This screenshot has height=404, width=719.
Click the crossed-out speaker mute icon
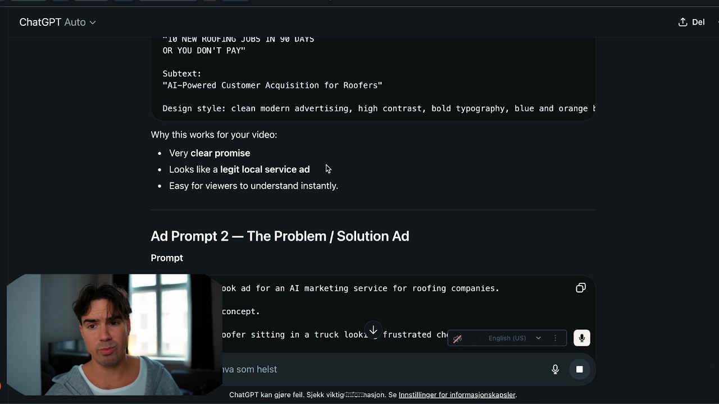(x=457, y=338)
